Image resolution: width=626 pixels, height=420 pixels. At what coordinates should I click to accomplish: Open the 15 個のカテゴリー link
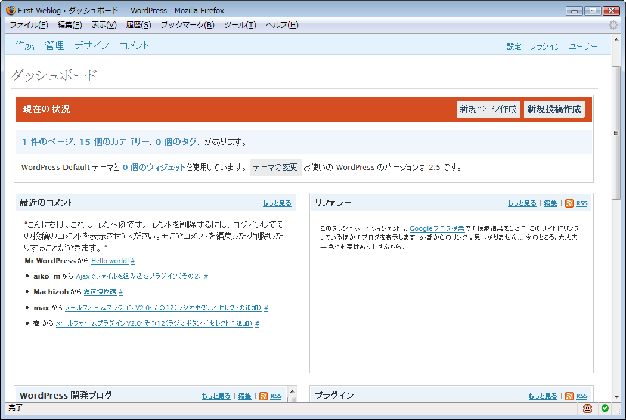click(114, 142)
